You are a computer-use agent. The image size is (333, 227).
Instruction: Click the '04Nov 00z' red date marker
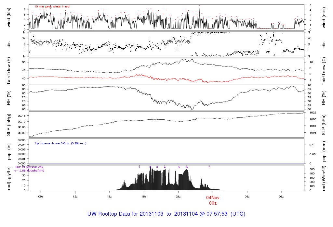[x=213, y=200]
